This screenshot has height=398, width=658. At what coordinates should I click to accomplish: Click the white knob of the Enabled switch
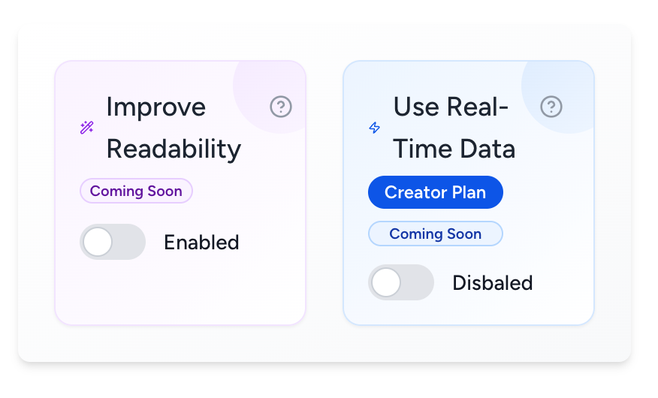point(98,242)
